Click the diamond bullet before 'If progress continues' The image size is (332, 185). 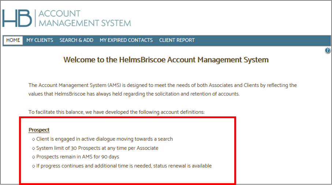pos(33,166)
